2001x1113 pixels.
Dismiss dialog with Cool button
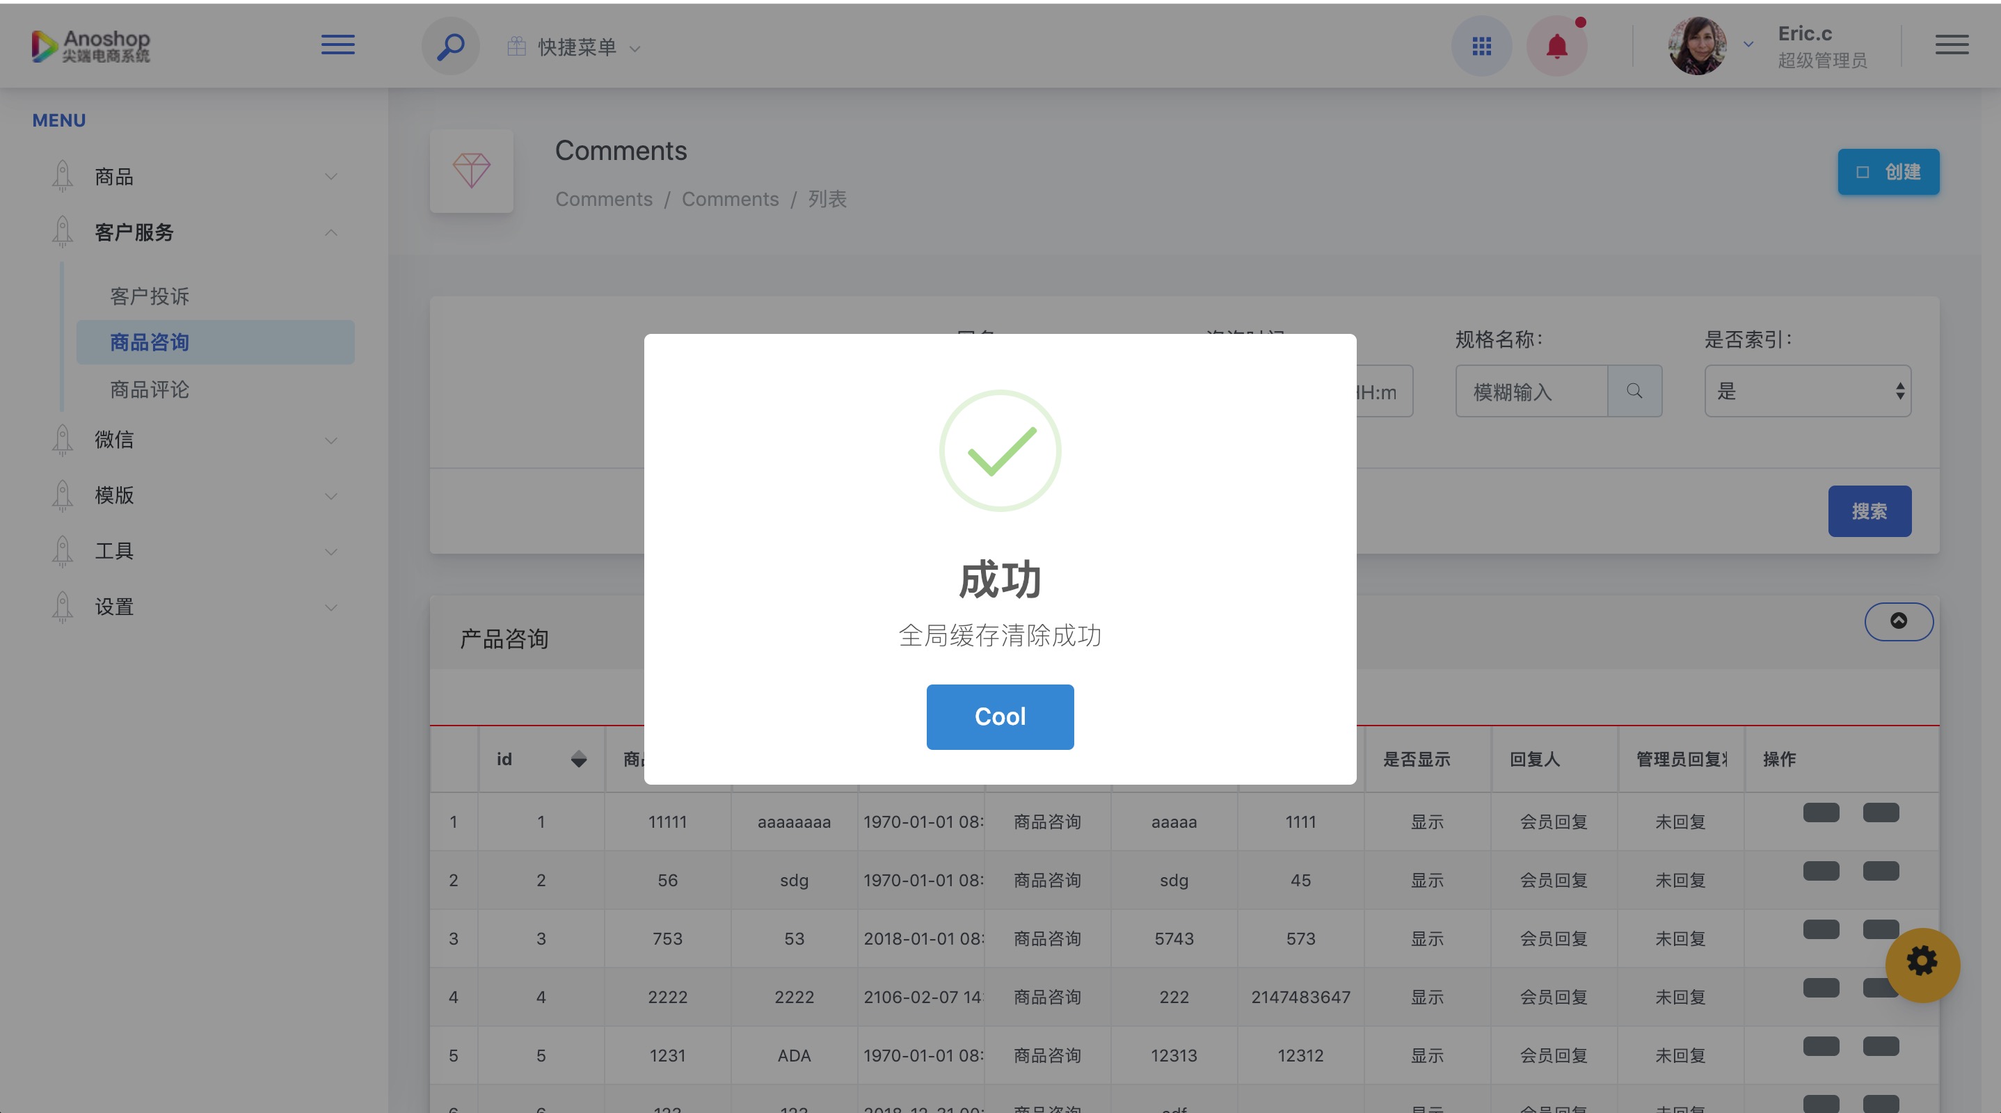tap(1000, 716)
